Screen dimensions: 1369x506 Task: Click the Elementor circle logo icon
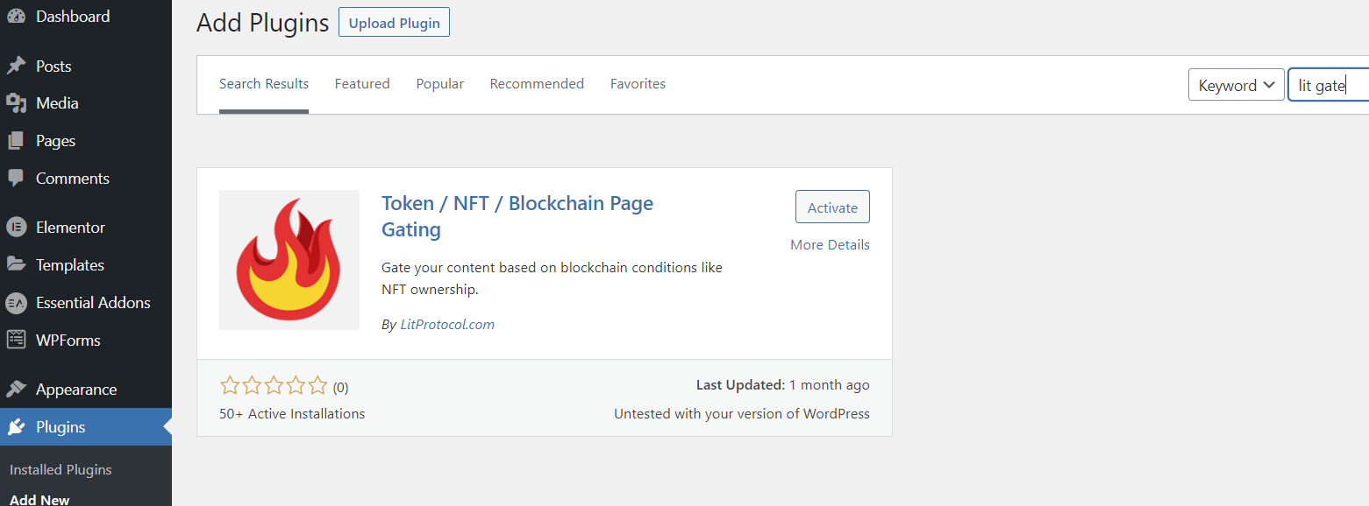click(17, 228)
